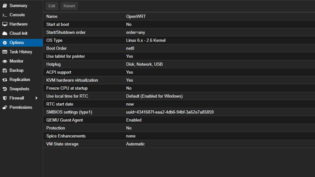
Task: Click the Replication arrows icon
Action: (5, 80)
